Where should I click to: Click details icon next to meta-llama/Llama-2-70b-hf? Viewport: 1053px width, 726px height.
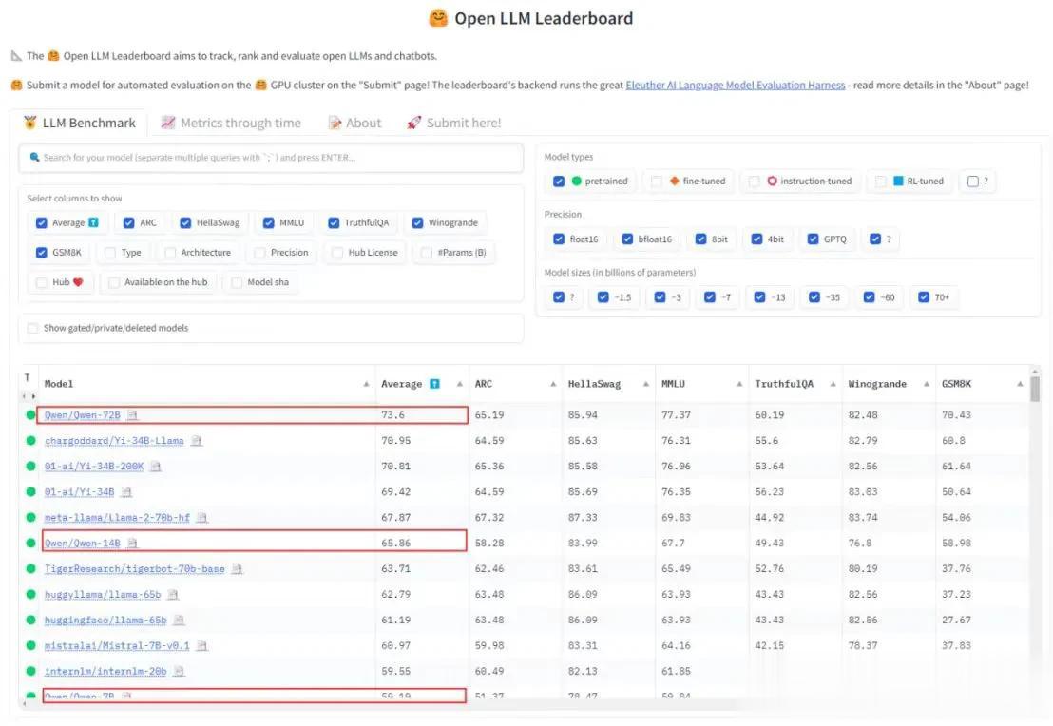coord(202,518)
